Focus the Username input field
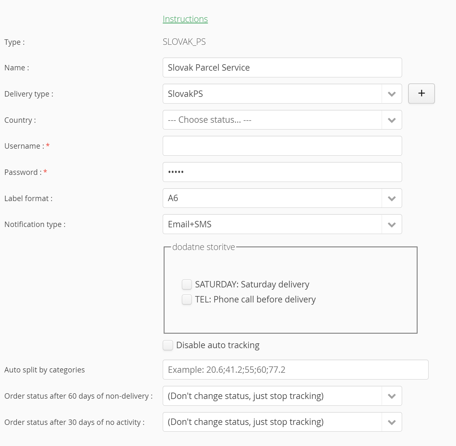Image resolution: width=456 pixels, height=446 pixels. [282, 146]
